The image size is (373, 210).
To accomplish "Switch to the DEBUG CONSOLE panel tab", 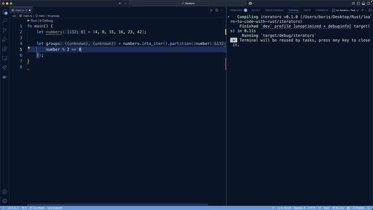I will point(274,10).
